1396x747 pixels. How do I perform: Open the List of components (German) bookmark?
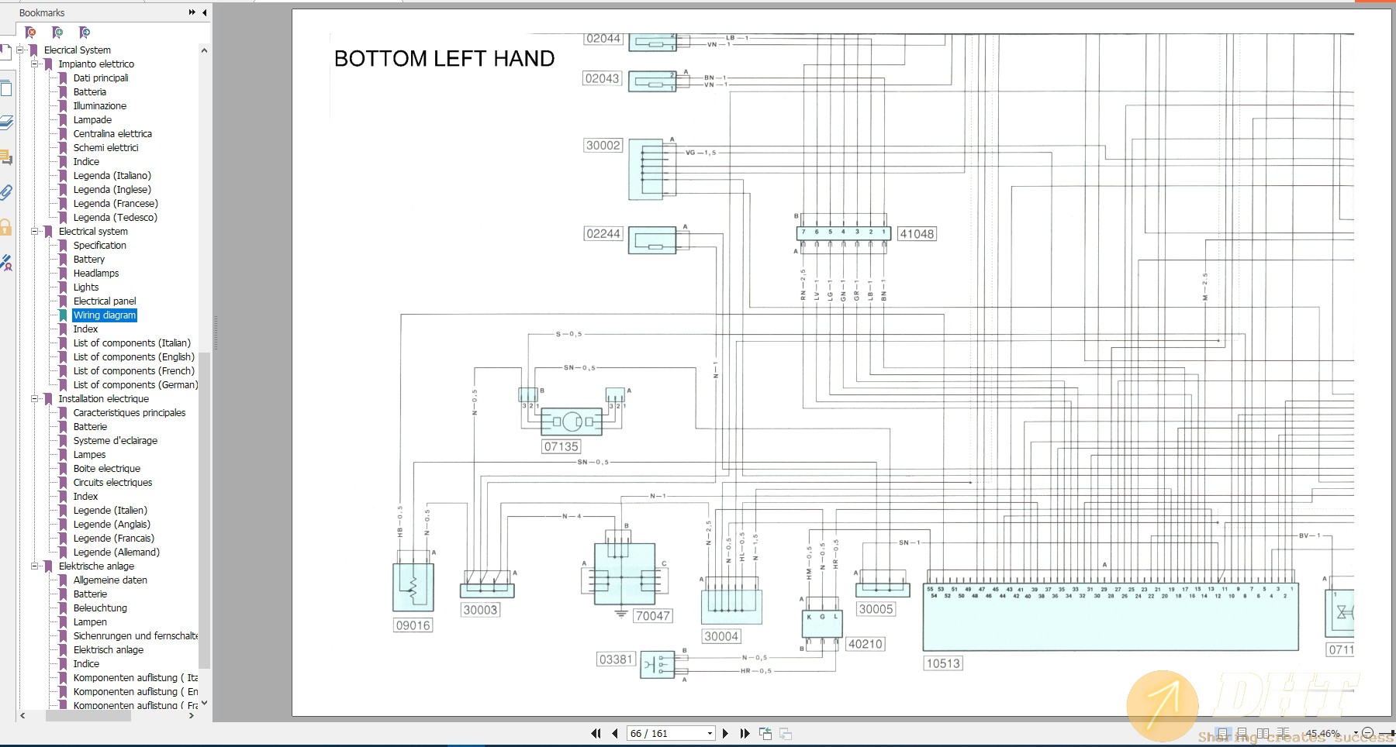point(136,384)
